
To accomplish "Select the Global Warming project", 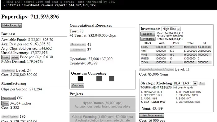I will coord(102,118).
